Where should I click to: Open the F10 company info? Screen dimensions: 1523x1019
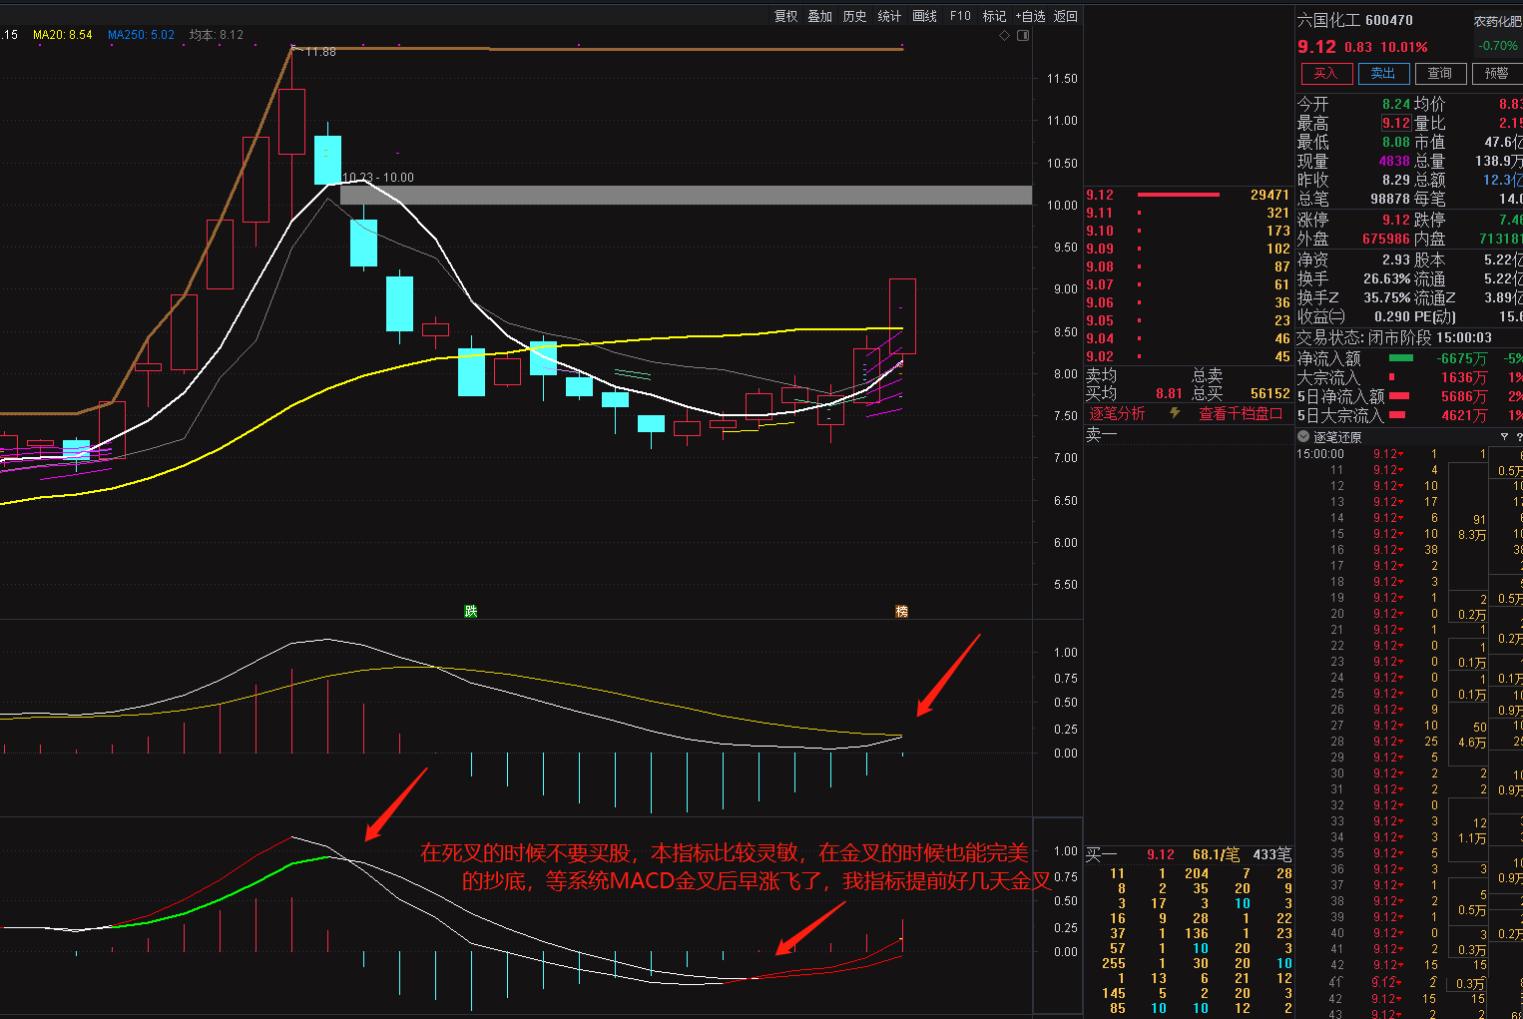coord(960,16)
